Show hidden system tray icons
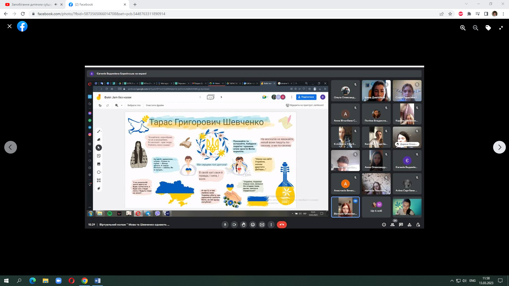The height and width of the screenshot is (286, 509). pos(452,281)
